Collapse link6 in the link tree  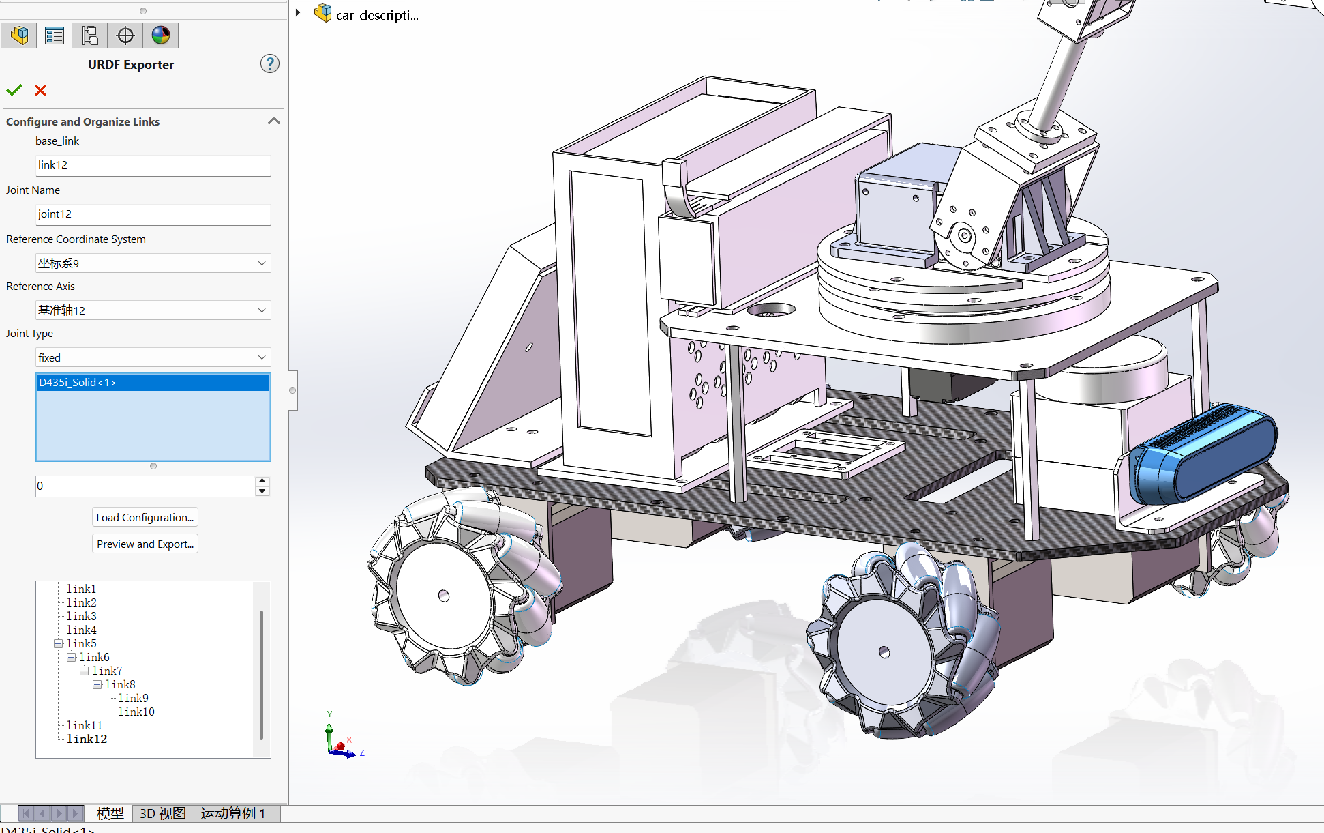[x=72, y=657]
